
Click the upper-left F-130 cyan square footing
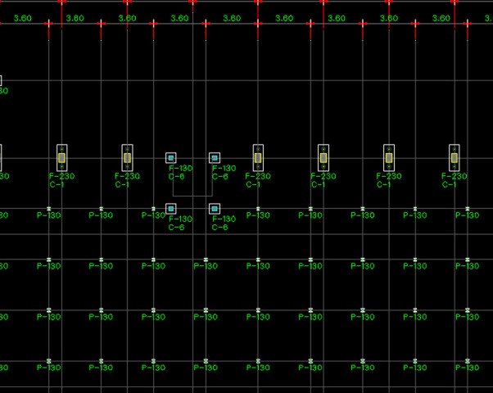(171, 157)
